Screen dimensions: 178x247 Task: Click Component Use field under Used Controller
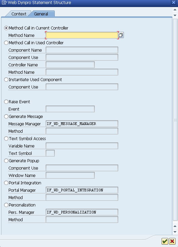(82, 57)
